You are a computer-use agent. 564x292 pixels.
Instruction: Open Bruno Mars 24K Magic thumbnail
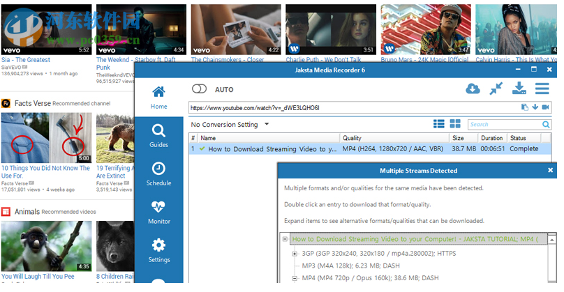coord(426,29)
